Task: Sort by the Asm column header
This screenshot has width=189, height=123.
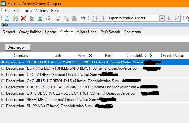Action: 81,56
